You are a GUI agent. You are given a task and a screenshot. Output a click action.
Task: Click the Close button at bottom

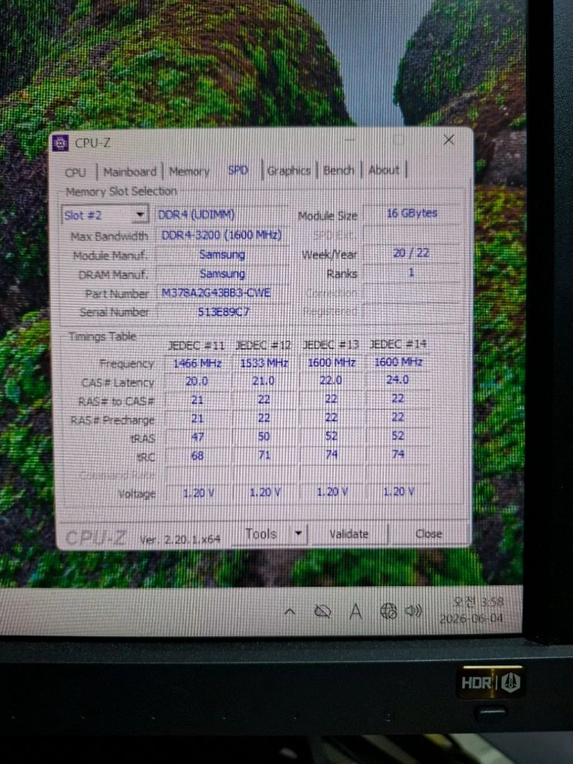tap(429, 533)
